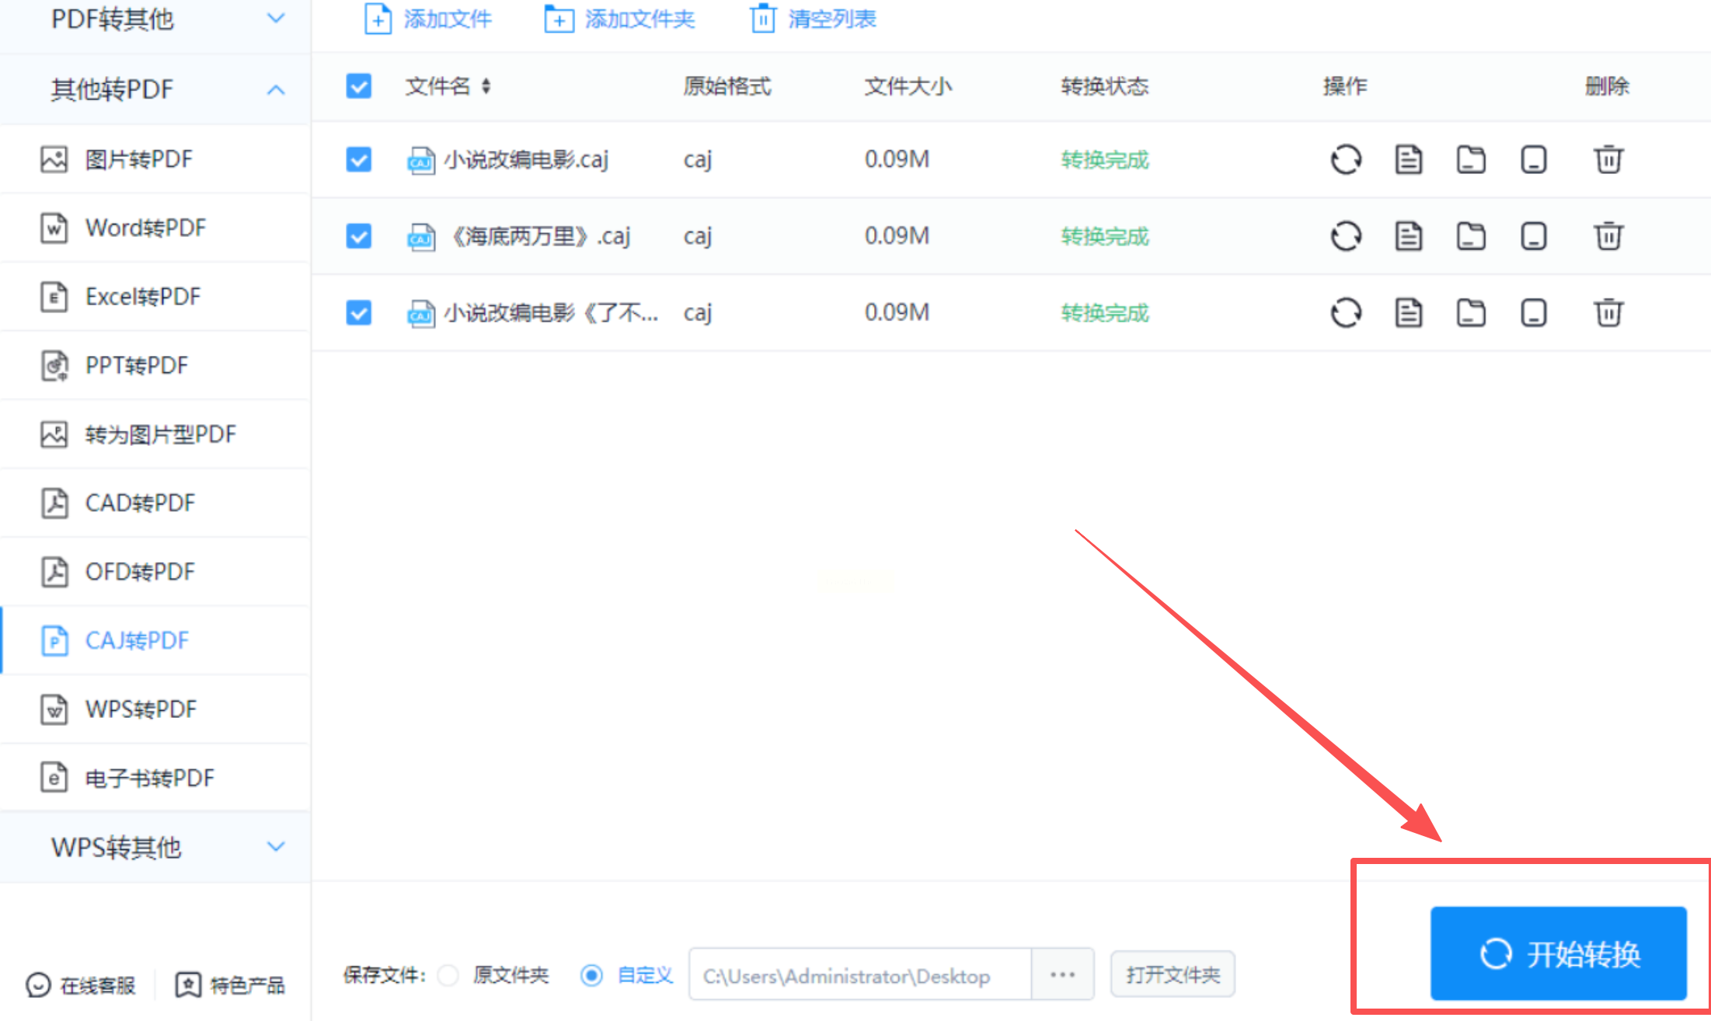Click share/device icon in first file row
The height and width of the screenshot is (1021, 1711).
point(1533,160)
